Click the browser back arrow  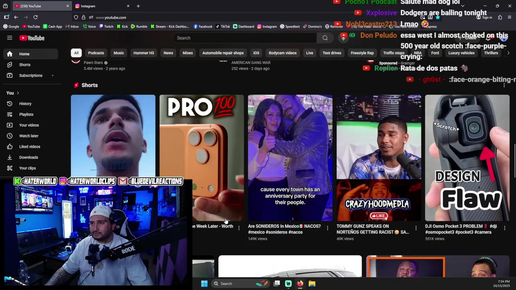tap(16, 17)
